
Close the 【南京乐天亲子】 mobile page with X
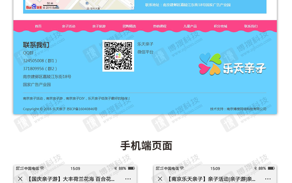click(160, 179)
